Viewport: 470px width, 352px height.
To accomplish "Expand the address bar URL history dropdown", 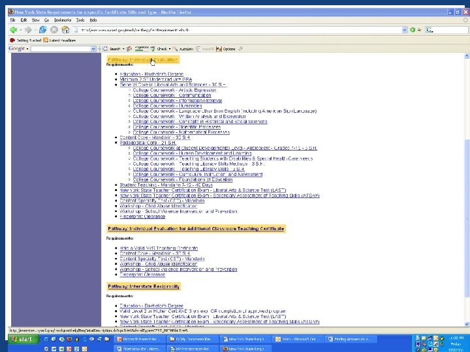I will (x=404, y=30).
